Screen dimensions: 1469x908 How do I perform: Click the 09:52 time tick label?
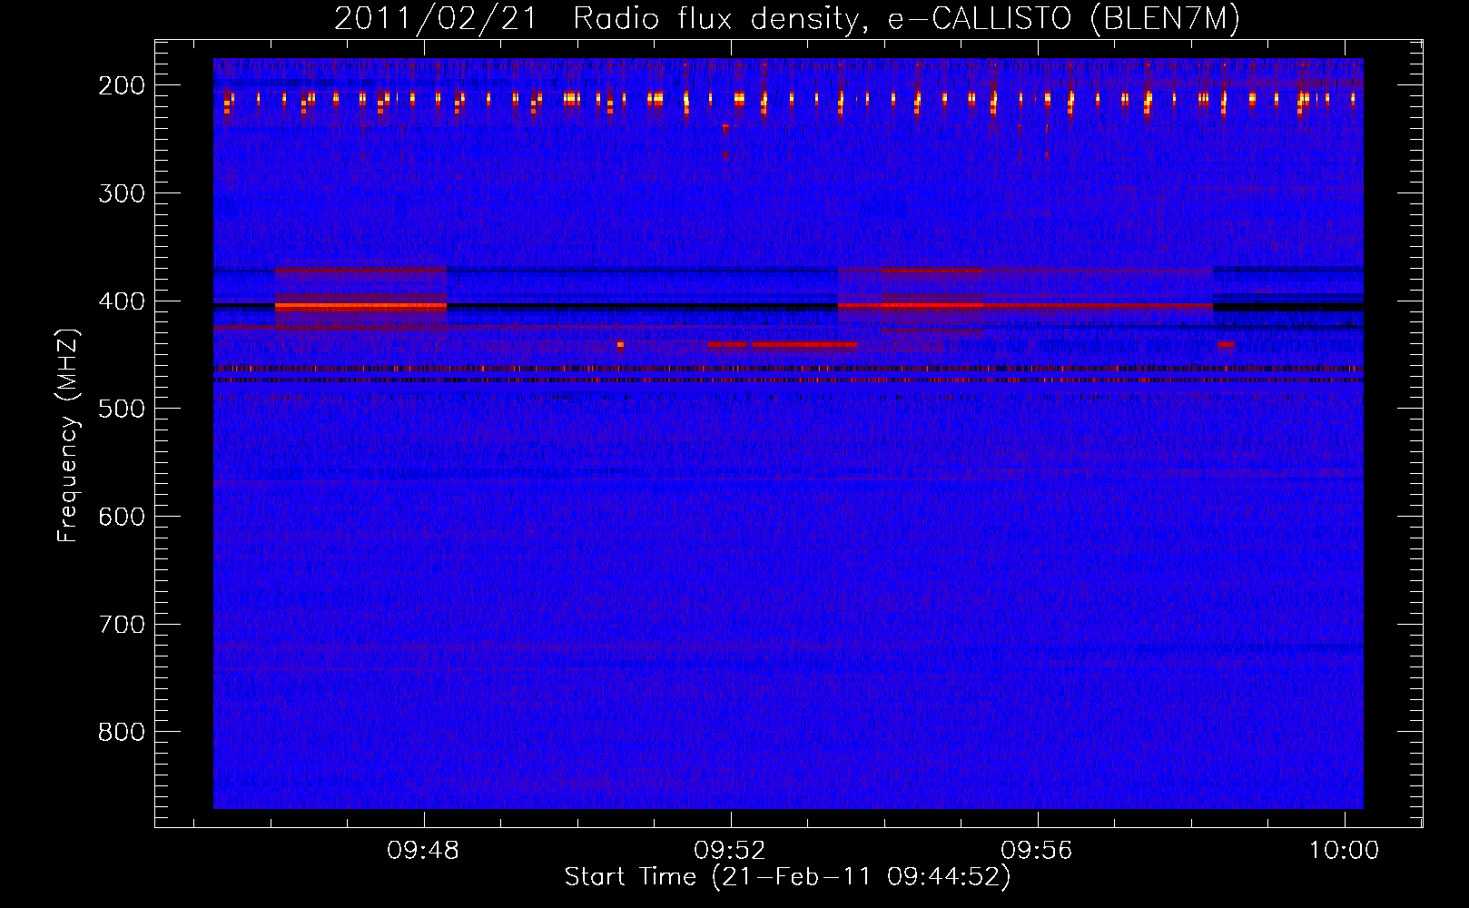pos(730,851)
